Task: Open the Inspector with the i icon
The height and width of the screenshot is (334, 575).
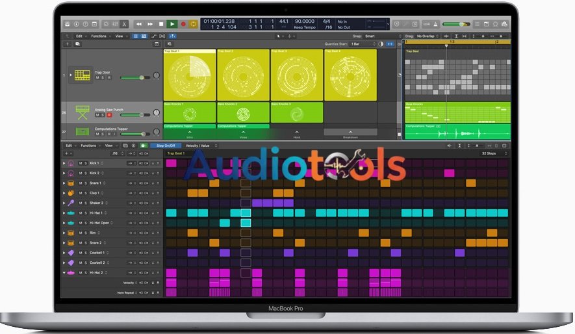Action: click(x=76, y=24)
